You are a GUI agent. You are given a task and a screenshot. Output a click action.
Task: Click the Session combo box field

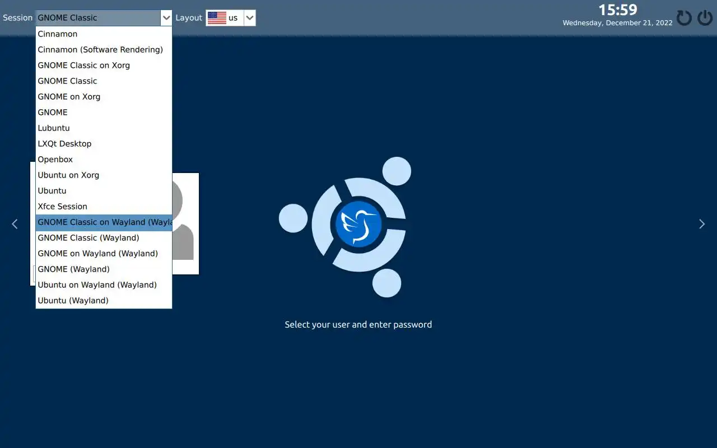pyautogui.click(x=104, y=18)
